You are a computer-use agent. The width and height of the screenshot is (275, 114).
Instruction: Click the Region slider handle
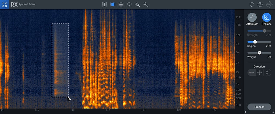pos(255,42)
